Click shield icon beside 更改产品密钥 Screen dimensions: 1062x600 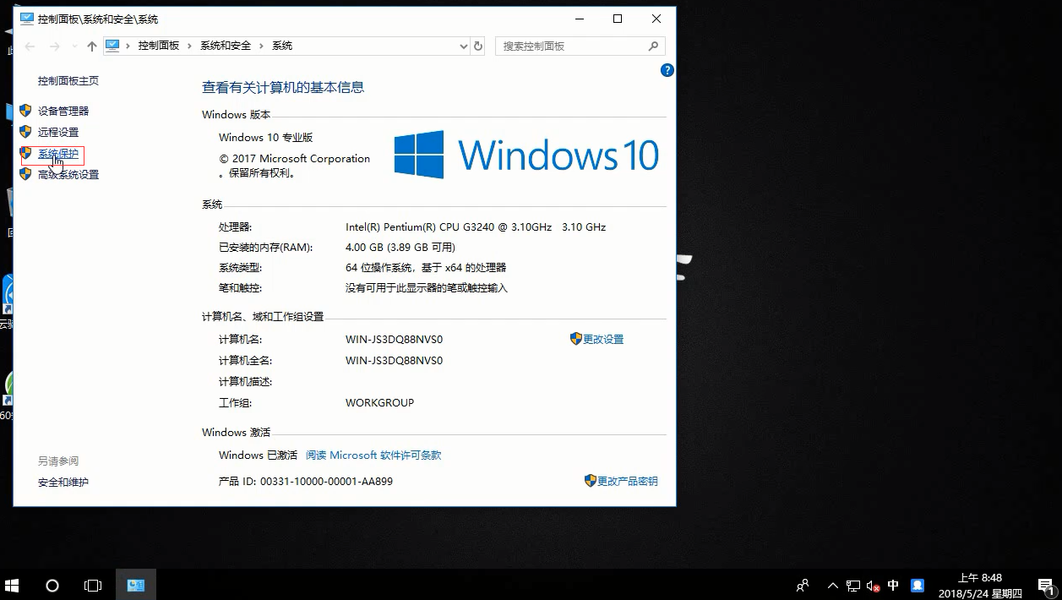[x=591, y=480]
